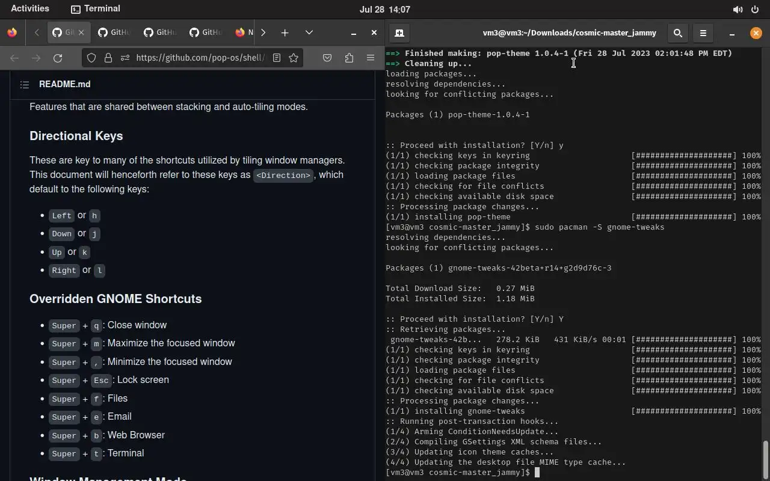Reload the current GitHub page

coord(58,58)
